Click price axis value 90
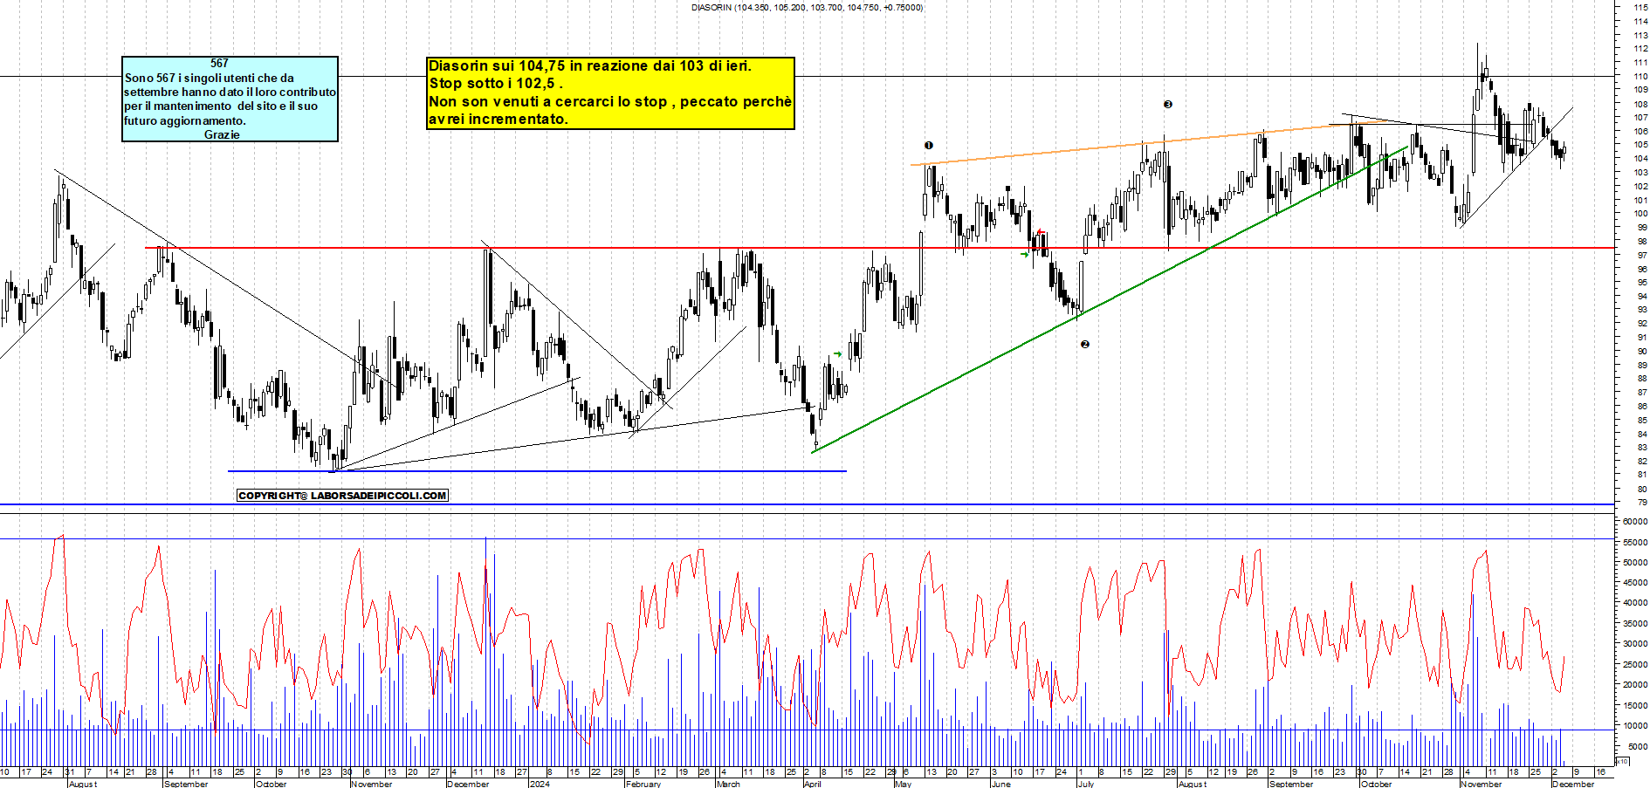This screenshot has height=788, width=1650. click(1643, 352)
